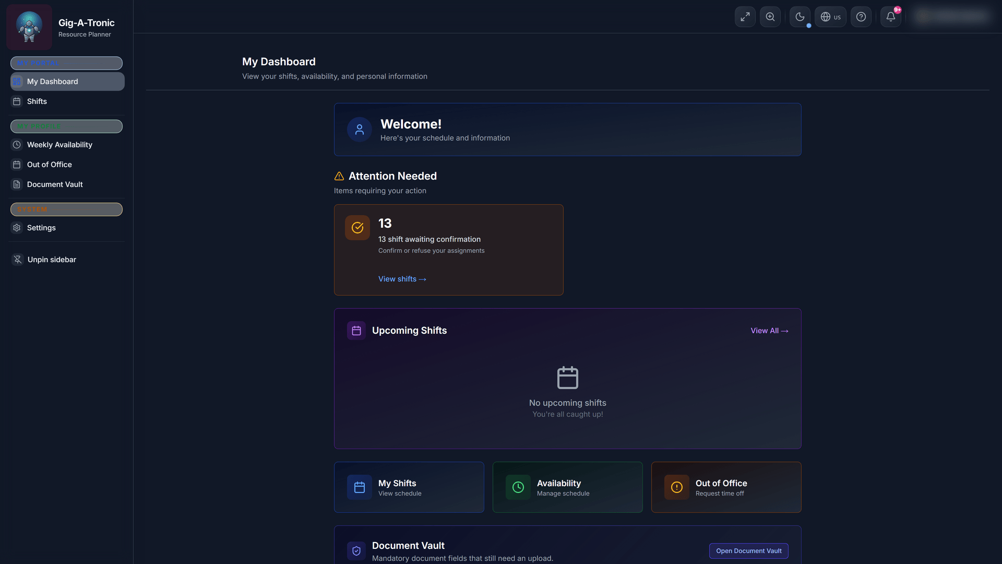This screenshot has width=1002, height=564.
Task: Collapse the SYSTEM sidebar section
Action: 66,209
